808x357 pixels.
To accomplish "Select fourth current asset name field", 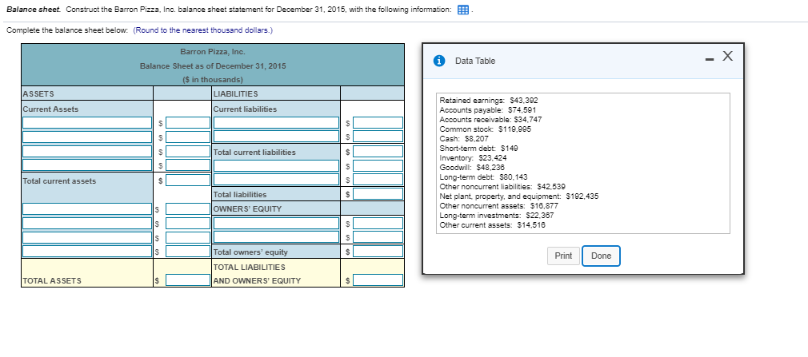I will click(x=87, y=165).
